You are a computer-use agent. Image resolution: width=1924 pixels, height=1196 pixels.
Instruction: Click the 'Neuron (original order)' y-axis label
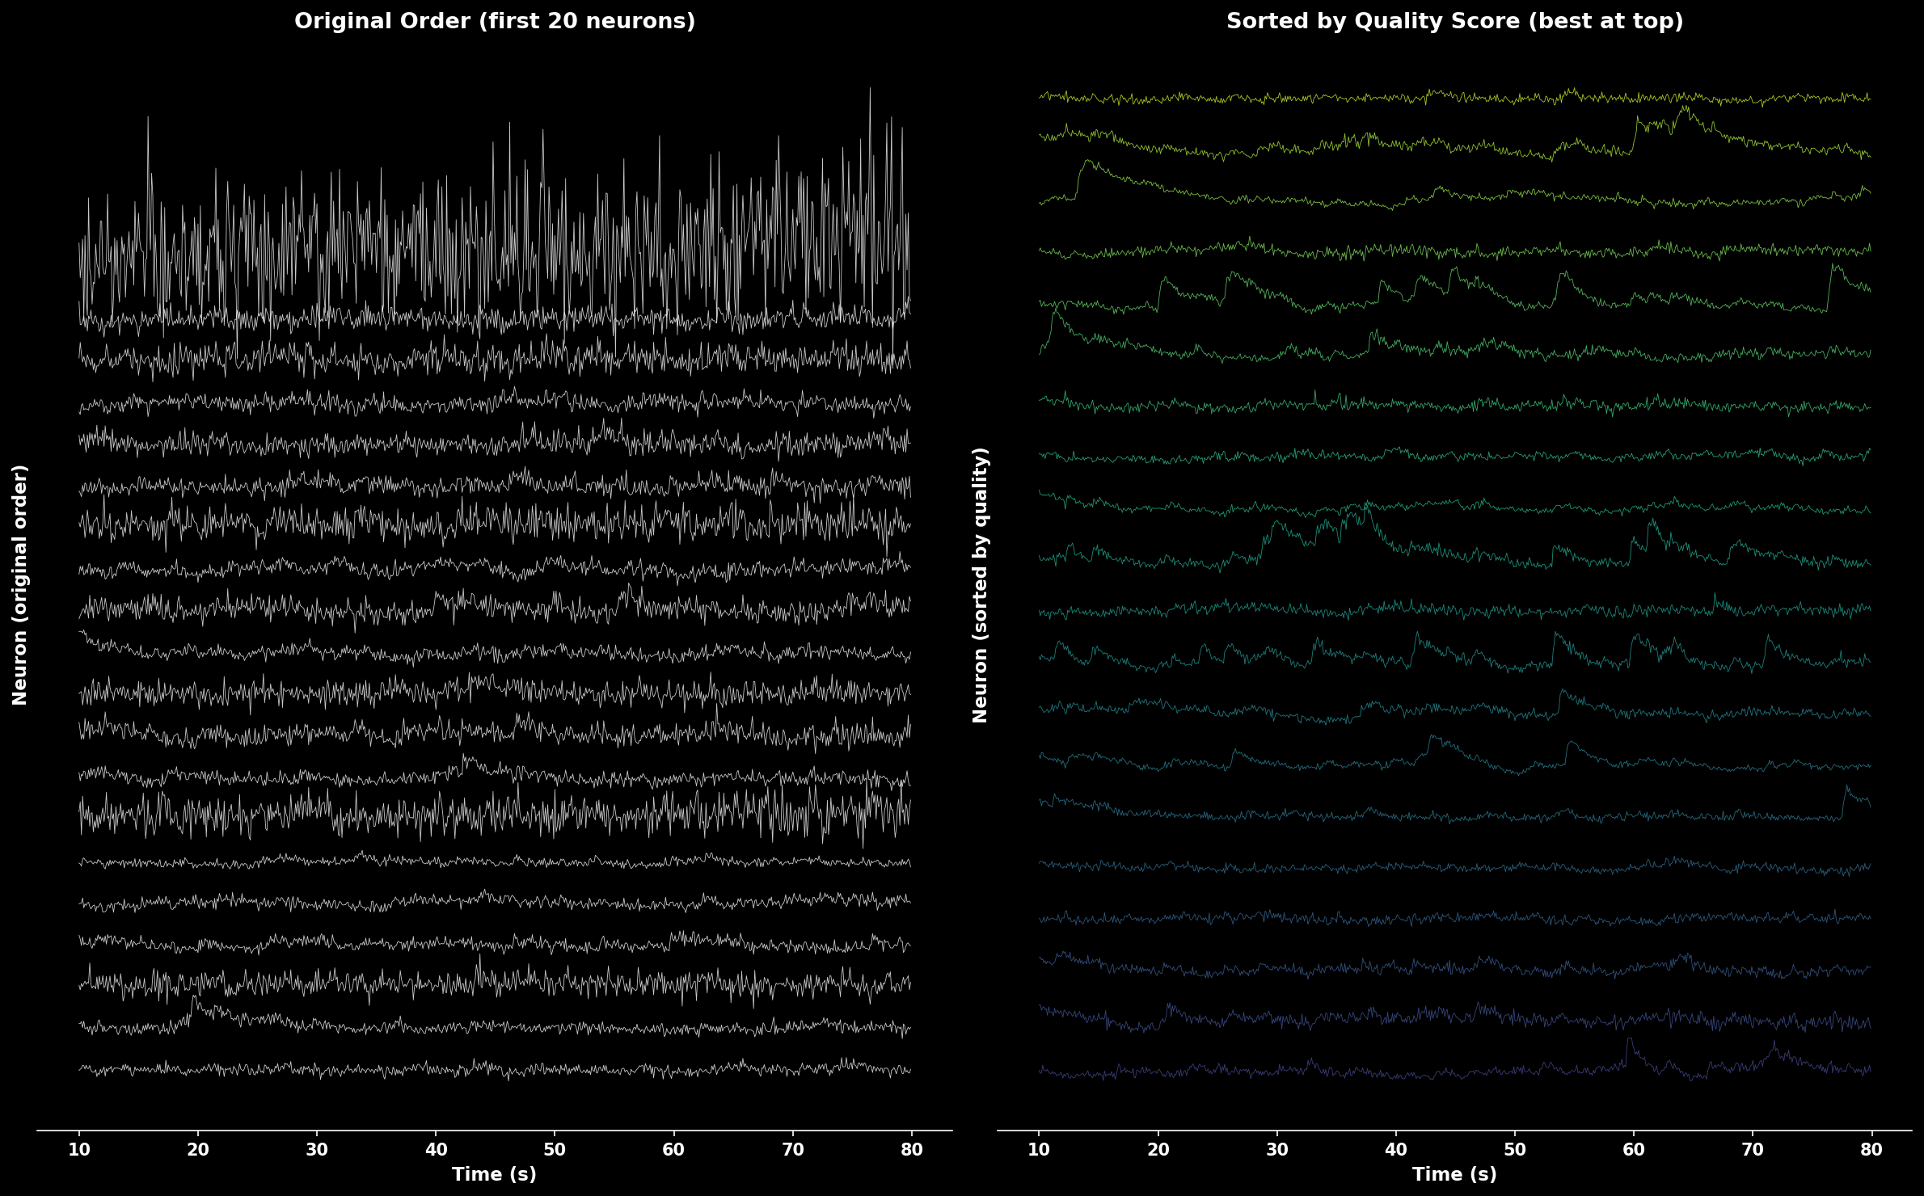tap(20, 584)
